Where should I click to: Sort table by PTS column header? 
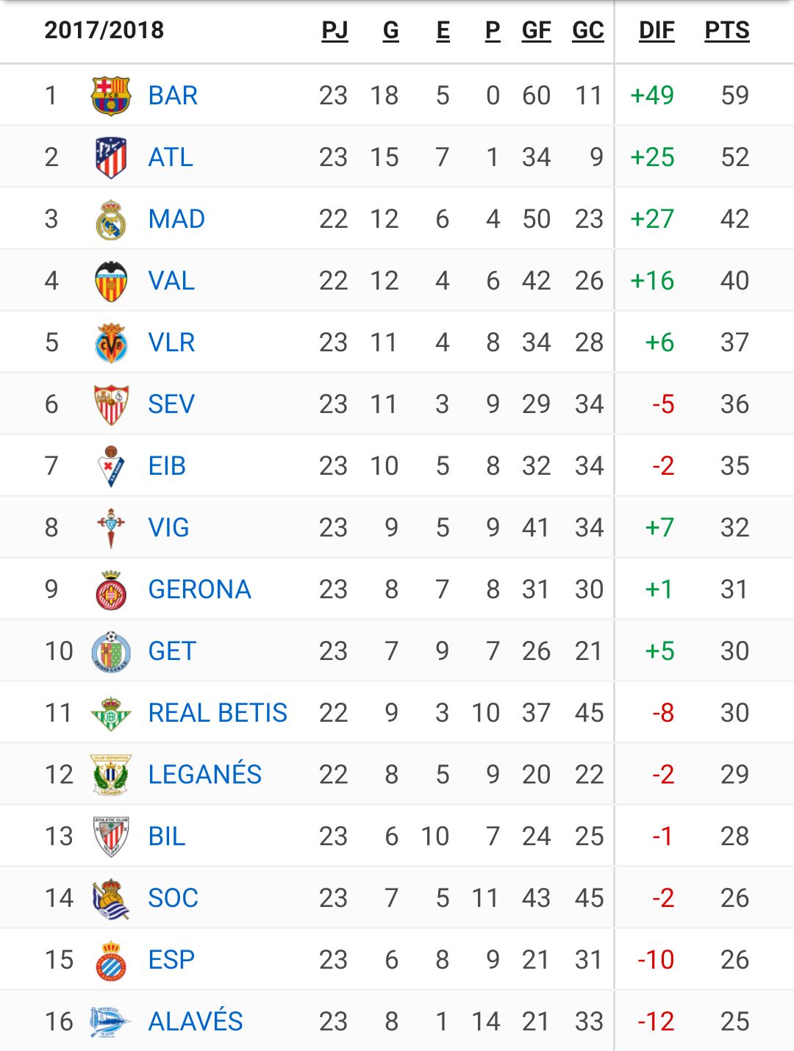(x=727, y=30)
